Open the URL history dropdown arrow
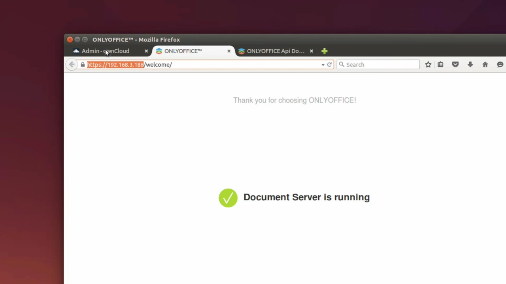The width and height of the screenshot is (506, 284). coord(323,65)
